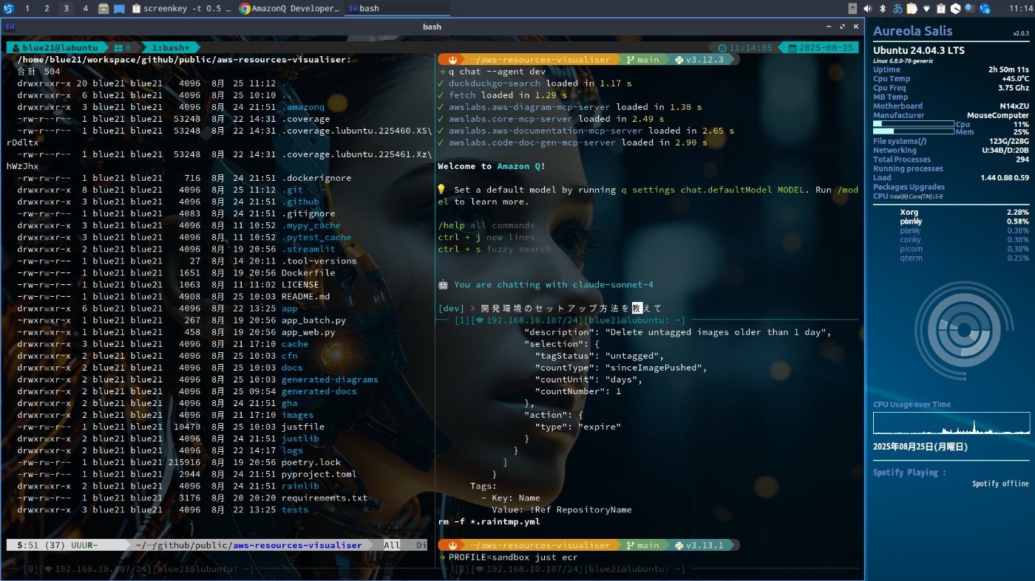
Task: Click the panel clock showing 11:14
Action: tap(1019, 9)
